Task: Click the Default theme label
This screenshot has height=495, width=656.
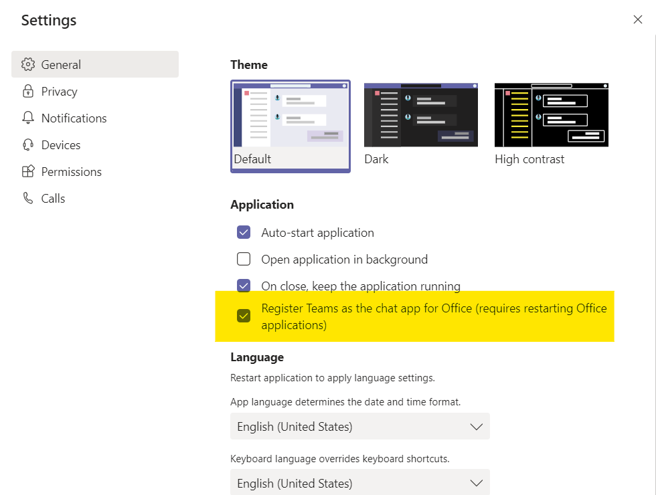Action: point(252,159)
